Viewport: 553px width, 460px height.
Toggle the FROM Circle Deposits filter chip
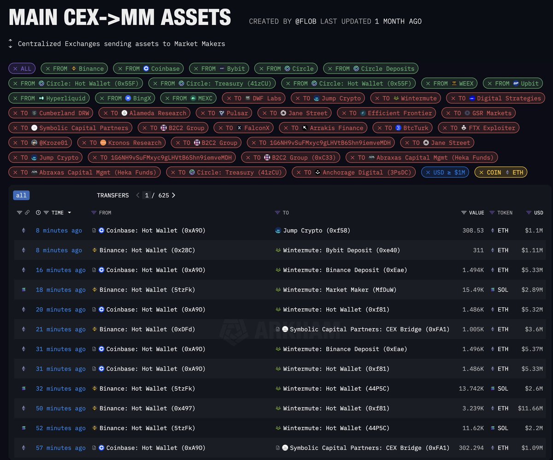coord(371,68)
